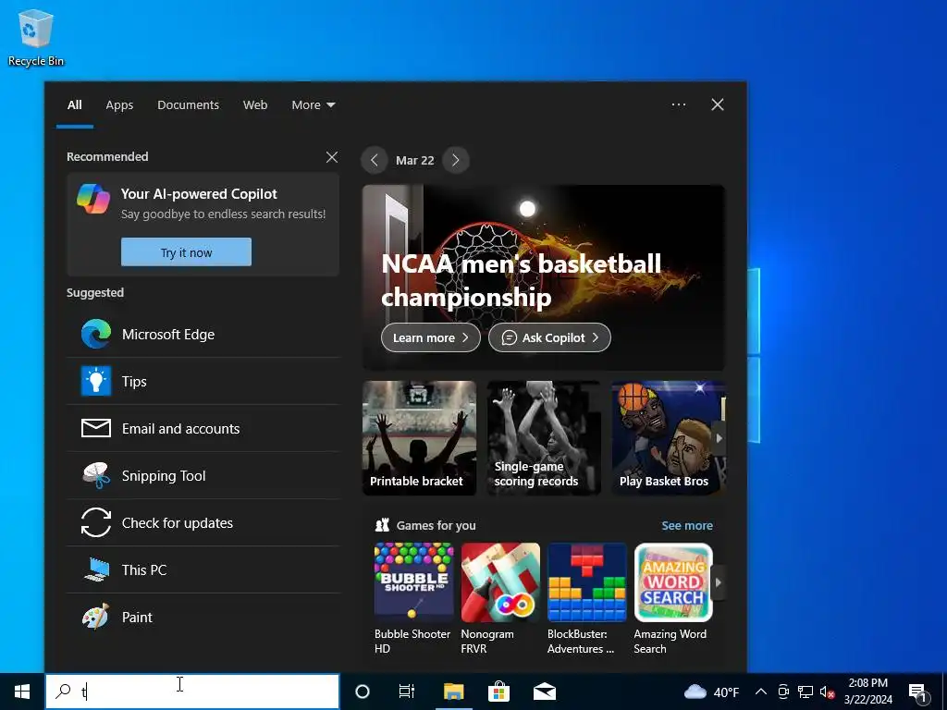Open the three-dot options menu

click(x=679, y=104)
